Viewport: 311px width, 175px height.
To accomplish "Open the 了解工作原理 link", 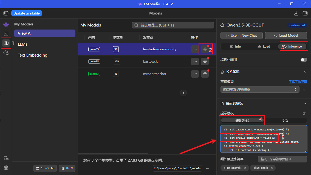I will click(298, 82).
